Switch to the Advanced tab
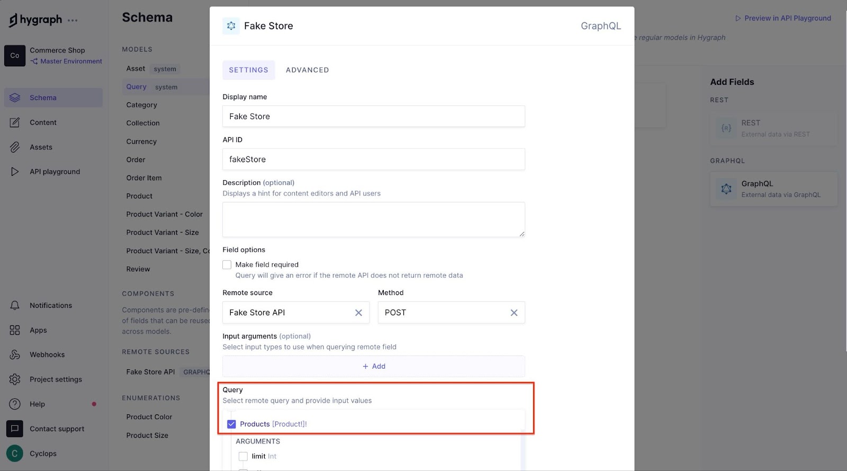The width and height of the screenshot is (847, 471). [x=308, y=70]
